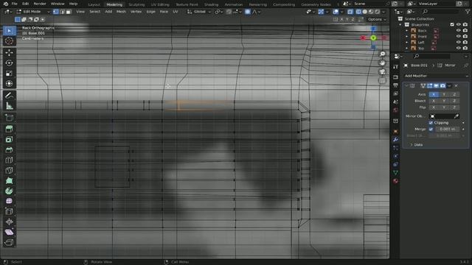Switch orthographic/perspective grid icon
This screenshot has height=265, width=472.
coord(382,80)
